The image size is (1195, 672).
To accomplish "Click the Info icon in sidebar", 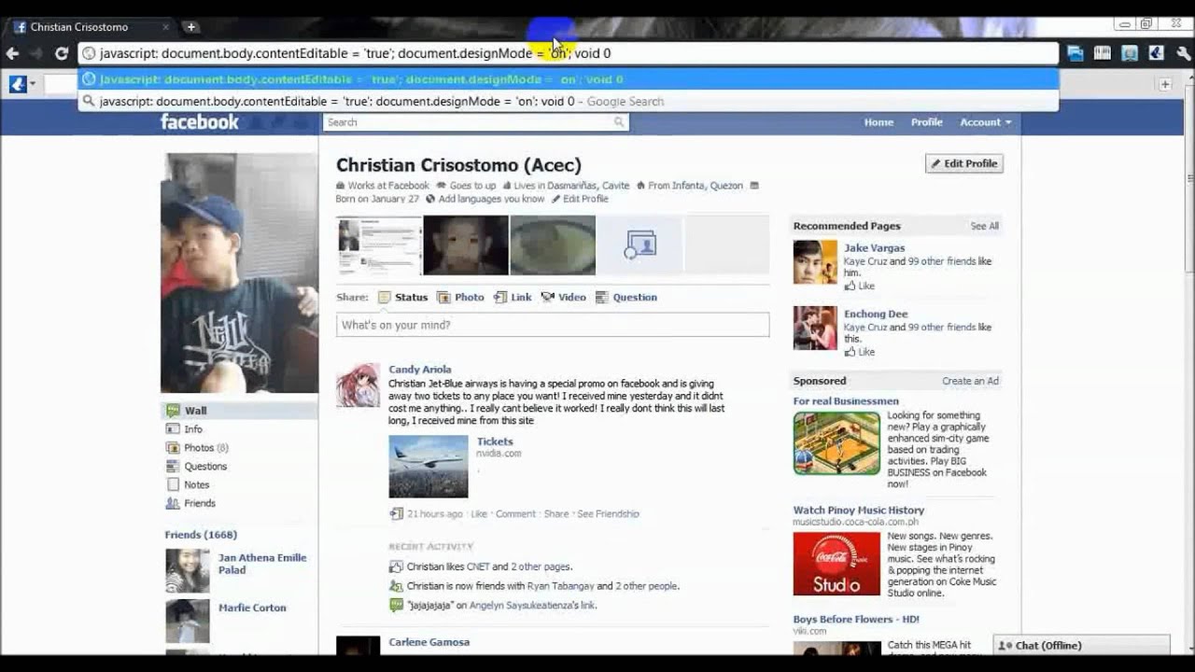I will tap(173, 429).
